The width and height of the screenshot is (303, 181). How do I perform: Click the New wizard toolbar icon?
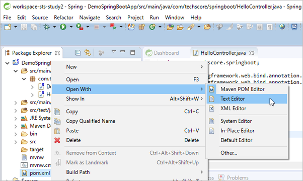(x=8, y=27)
